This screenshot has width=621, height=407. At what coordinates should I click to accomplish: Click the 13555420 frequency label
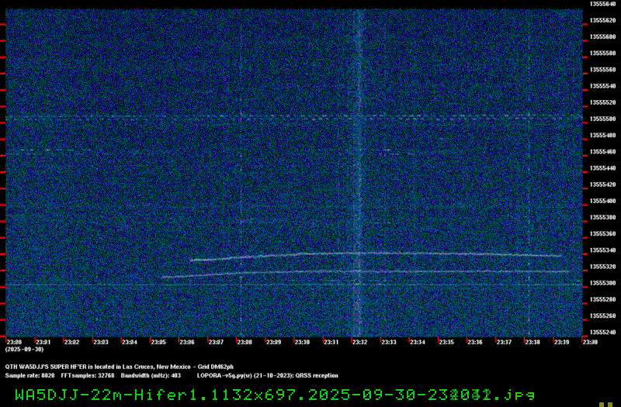click(x=602, y=185)
